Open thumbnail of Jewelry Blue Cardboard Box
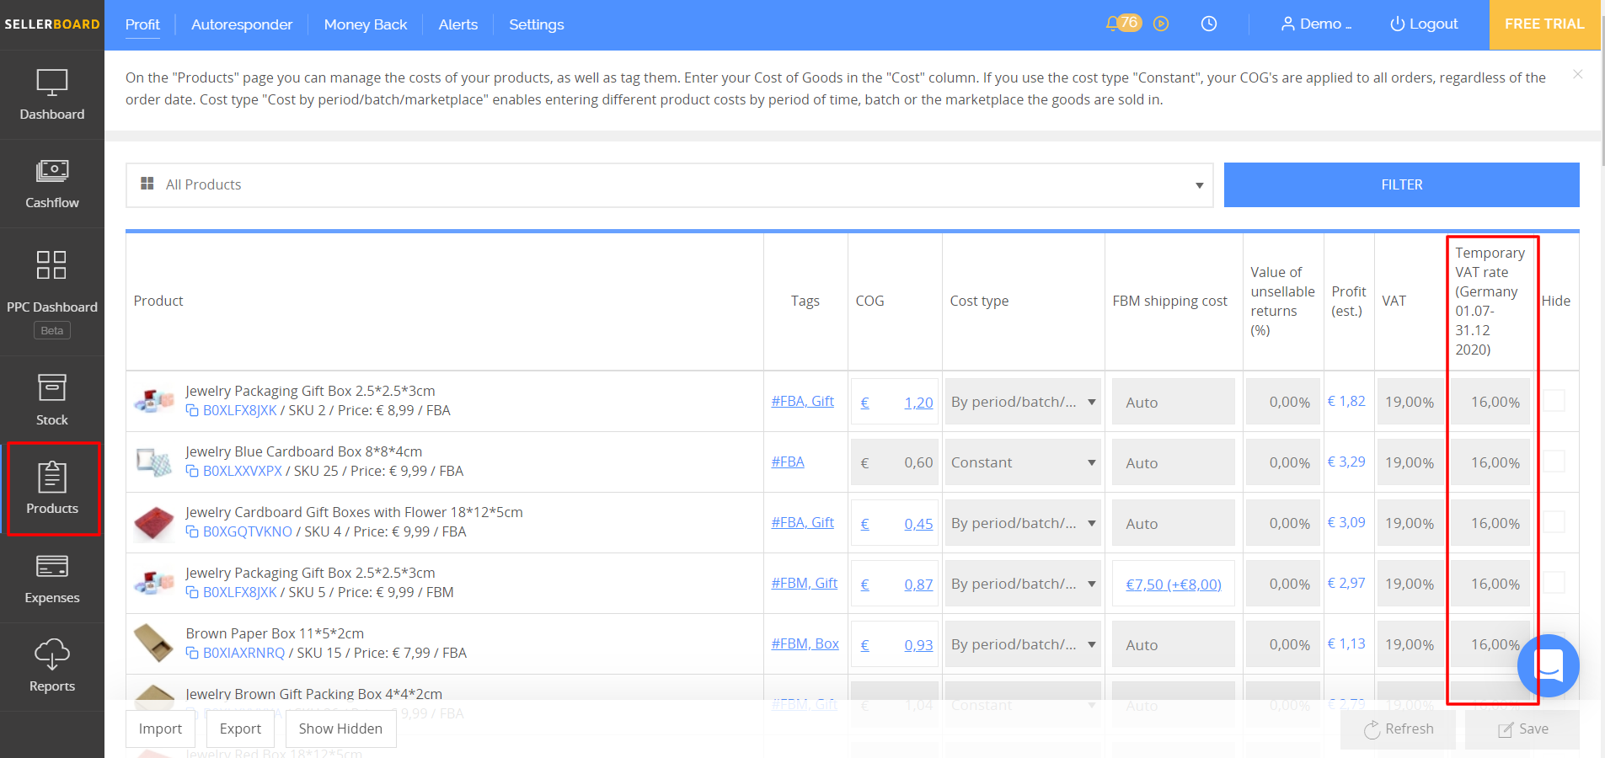This screenshot has width=1605, height=758. point(154,462)
